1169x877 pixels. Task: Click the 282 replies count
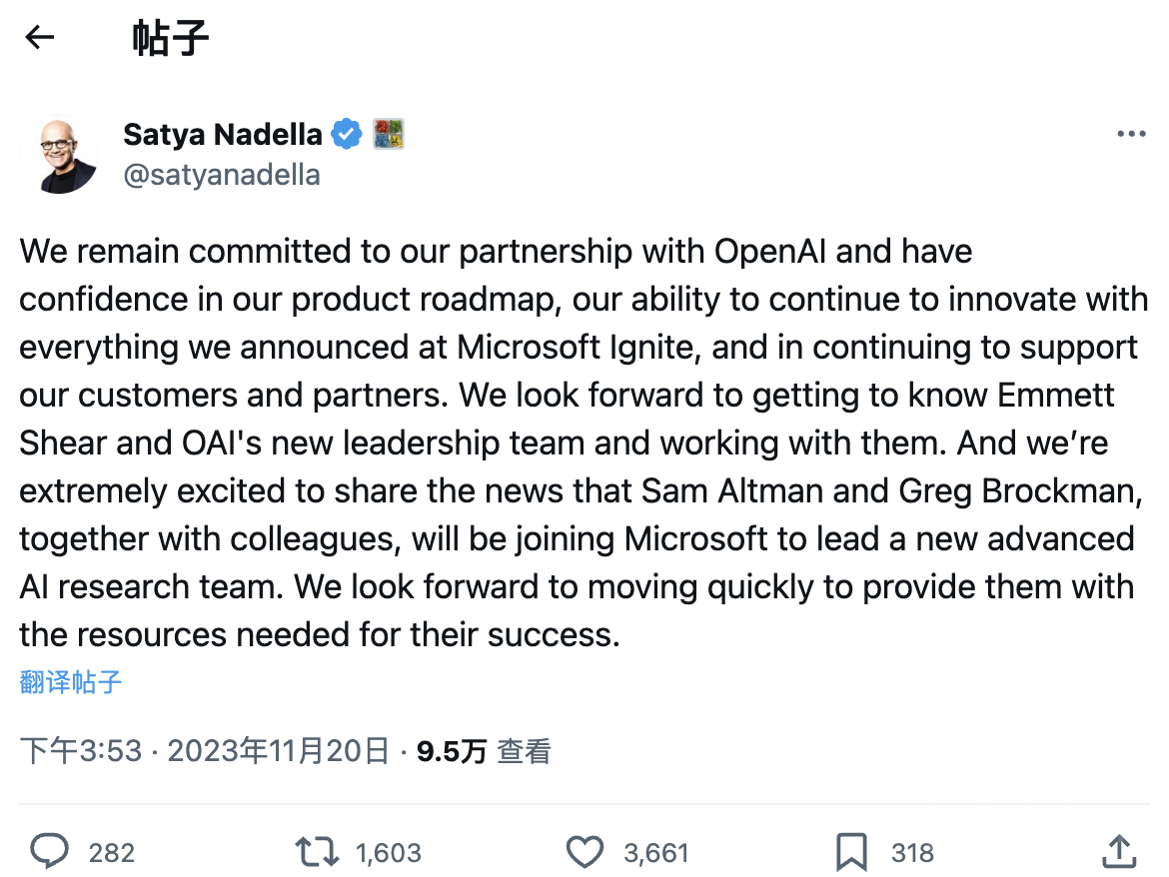point(112,852)
